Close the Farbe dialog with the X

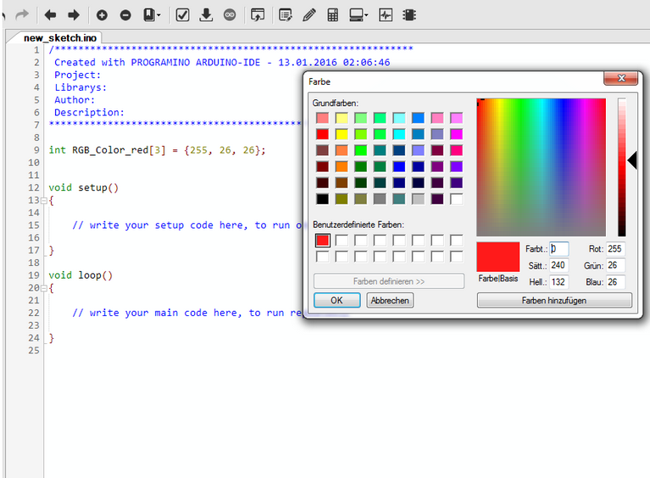point(620,78)
